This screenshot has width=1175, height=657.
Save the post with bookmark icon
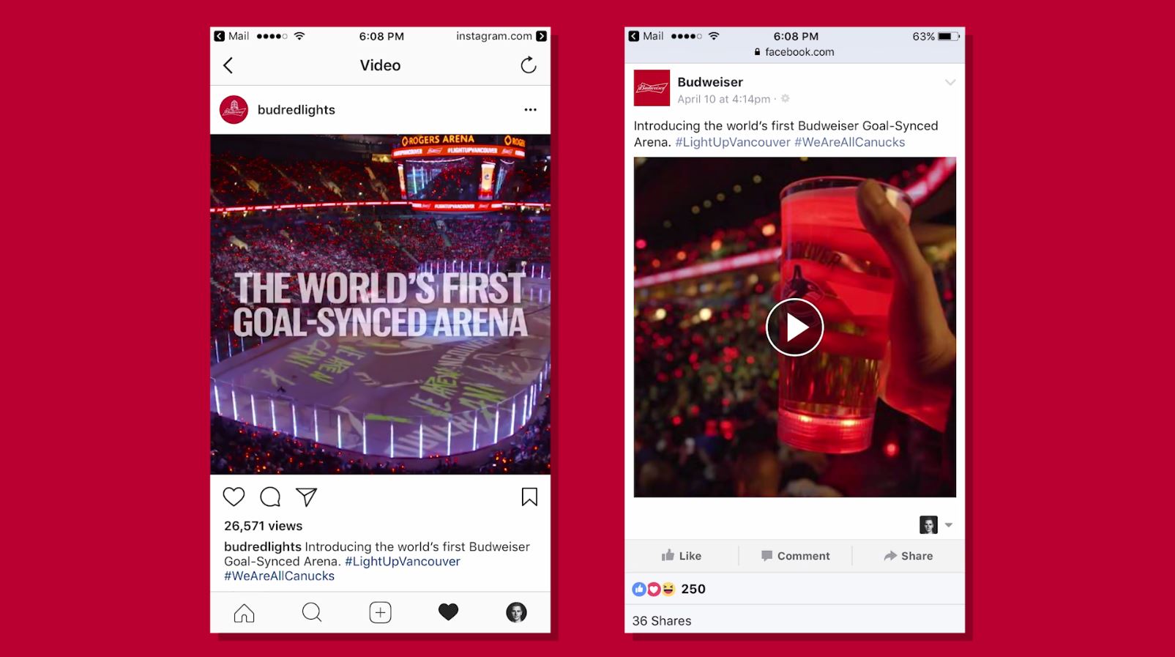[529, 497]
